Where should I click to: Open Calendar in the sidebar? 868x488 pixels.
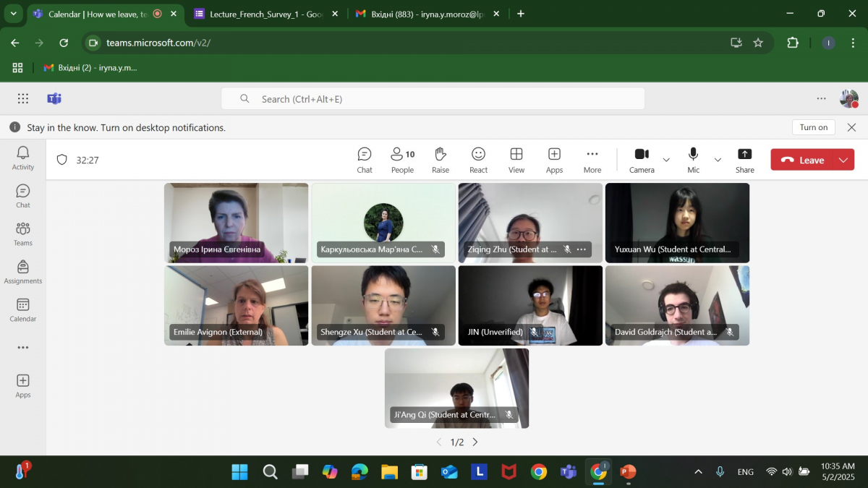23,309
